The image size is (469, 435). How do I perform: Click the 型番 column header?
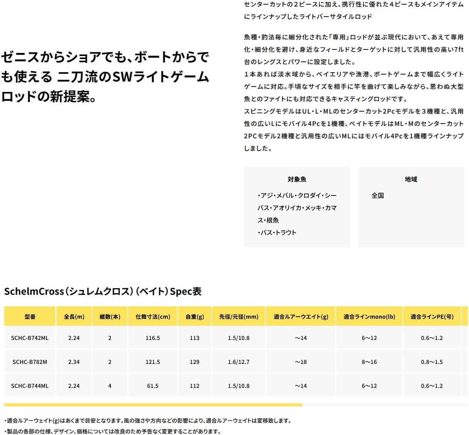point(30,316)
